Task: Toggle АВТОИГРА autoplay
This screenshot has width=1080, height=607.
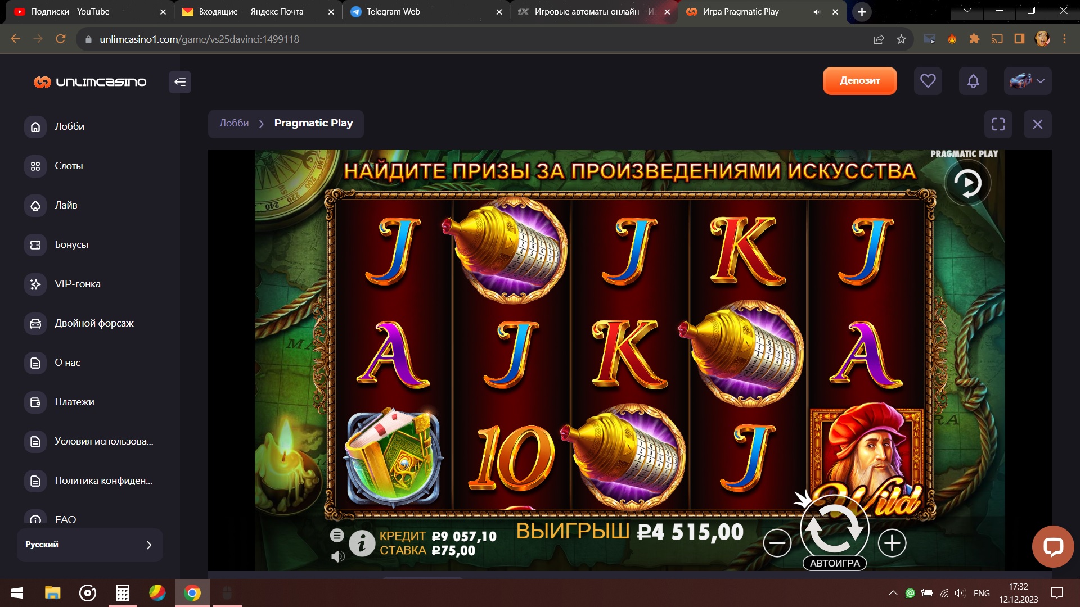Action: 835,563
